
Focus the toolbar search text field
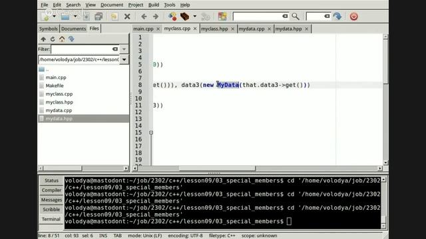pyautogui.click(x=258, y=17)
